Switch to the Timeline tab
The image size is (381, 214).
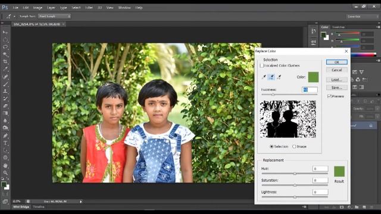(x=39, y=207)
